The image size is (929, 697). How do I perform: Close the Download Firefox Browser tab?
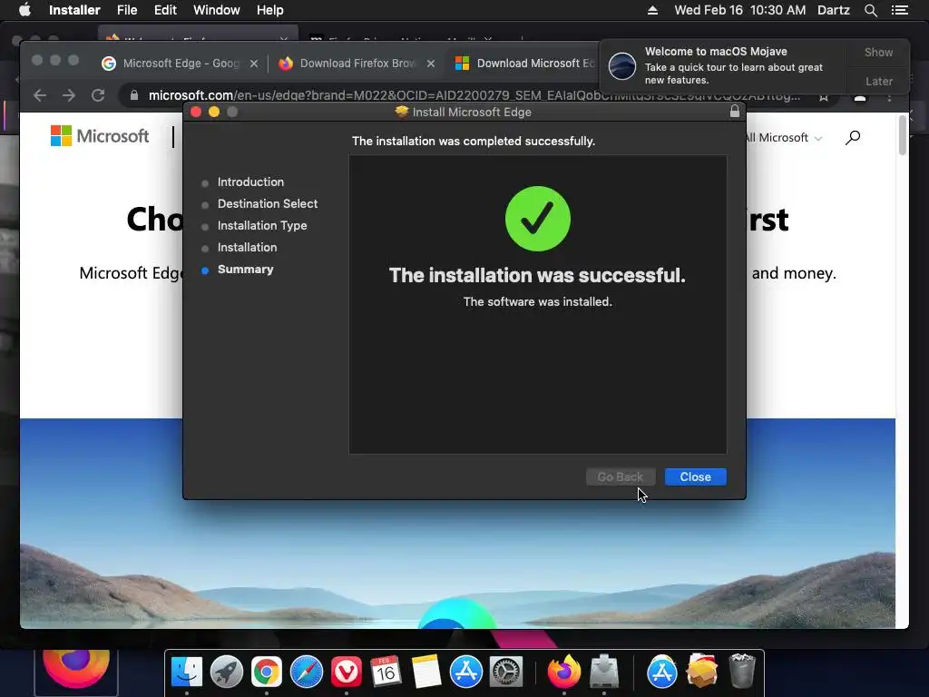tap(431, 64)
